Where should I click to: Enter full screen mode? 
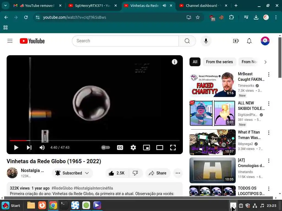(x=173, y=148)
